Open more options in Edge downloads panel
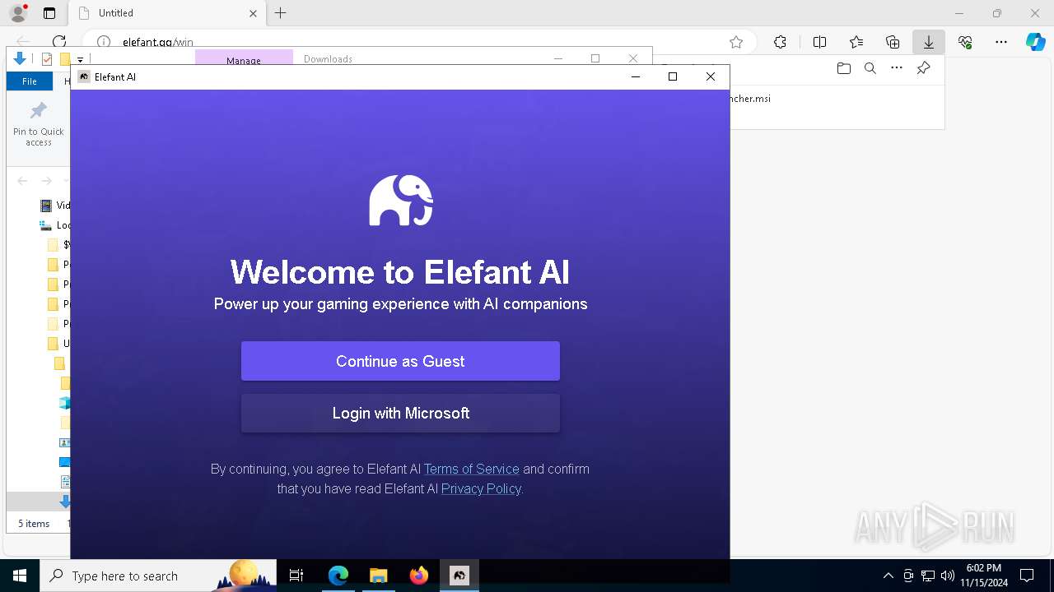1054x592 pixels. point(897,68)
